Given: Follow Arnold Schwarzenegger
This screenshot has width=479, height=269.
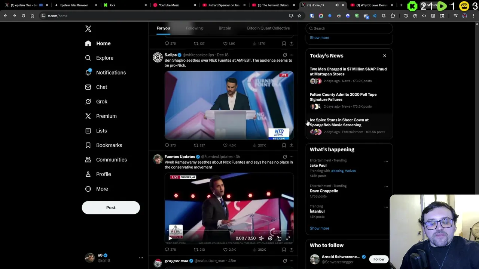Looking at the screenshot, I should (379, 259).
